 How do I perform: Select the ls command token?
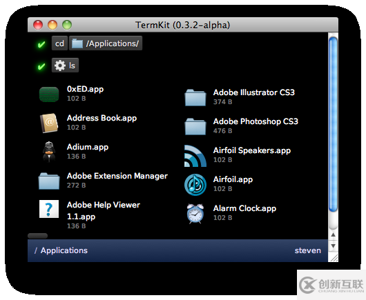click(x=66, y=66)
